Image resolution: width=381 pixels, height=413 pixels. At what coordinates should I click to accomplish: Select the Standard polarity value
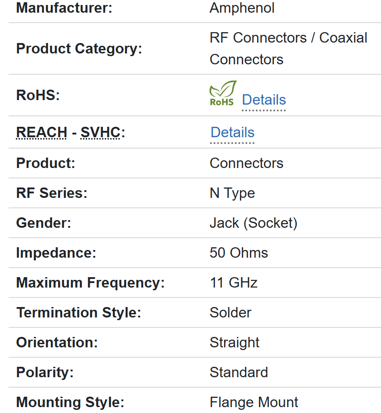239,372
